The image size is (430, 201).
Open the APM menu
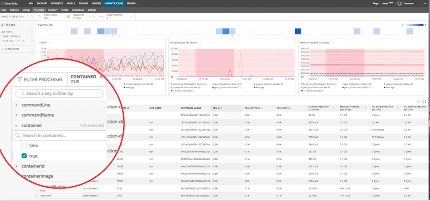pos(30,3)
